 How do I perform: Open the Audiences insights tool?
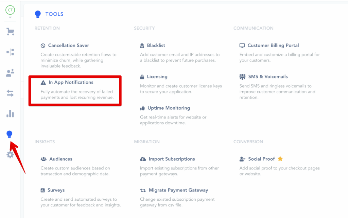(60, 159)
